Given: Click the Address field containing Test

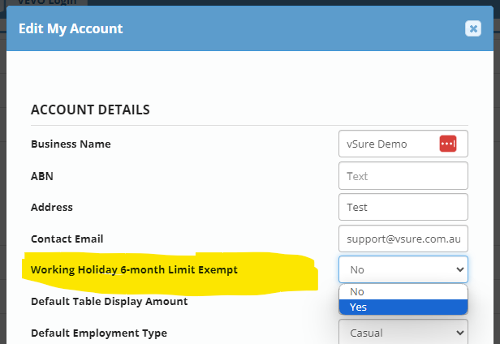Looking at the screenshot, I should (x=403, y=207).
